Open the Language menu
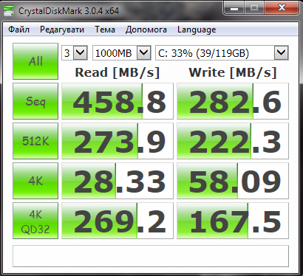This screenshot has height=276, width=303. coord(197,30)
